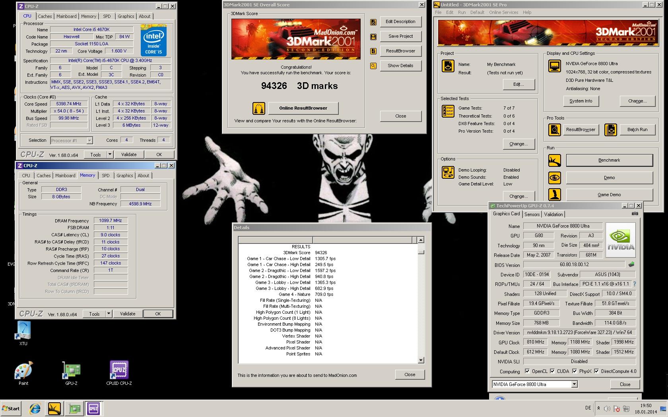Screen dimensions: 668x417
Task: Click Validate button in top CPU-Z
Action: point(129,154)
